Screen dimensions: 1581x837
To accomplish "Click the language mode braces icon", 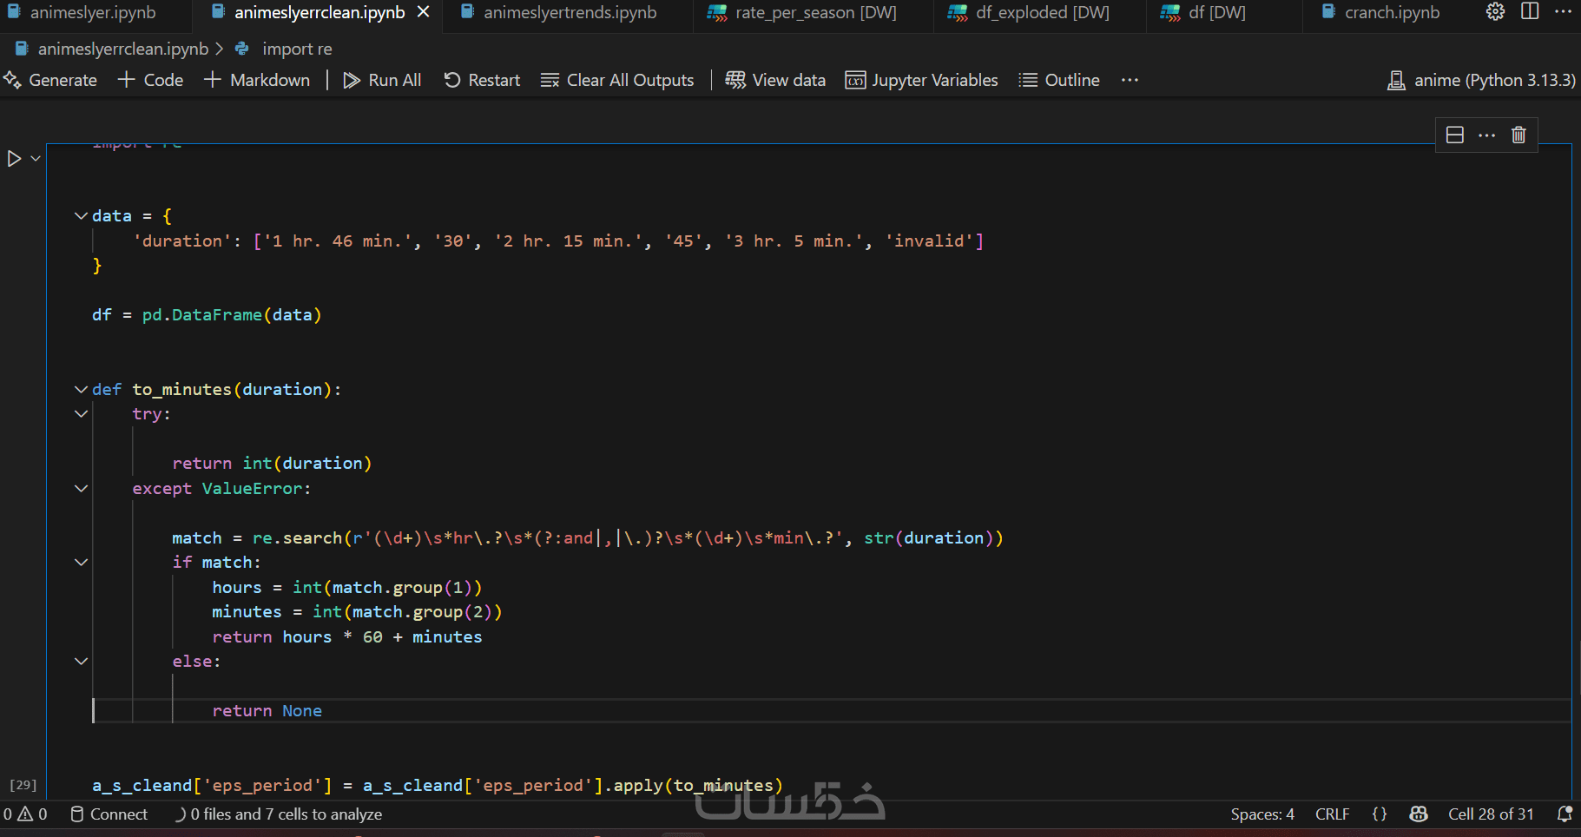I will [x=1380, y=814].
